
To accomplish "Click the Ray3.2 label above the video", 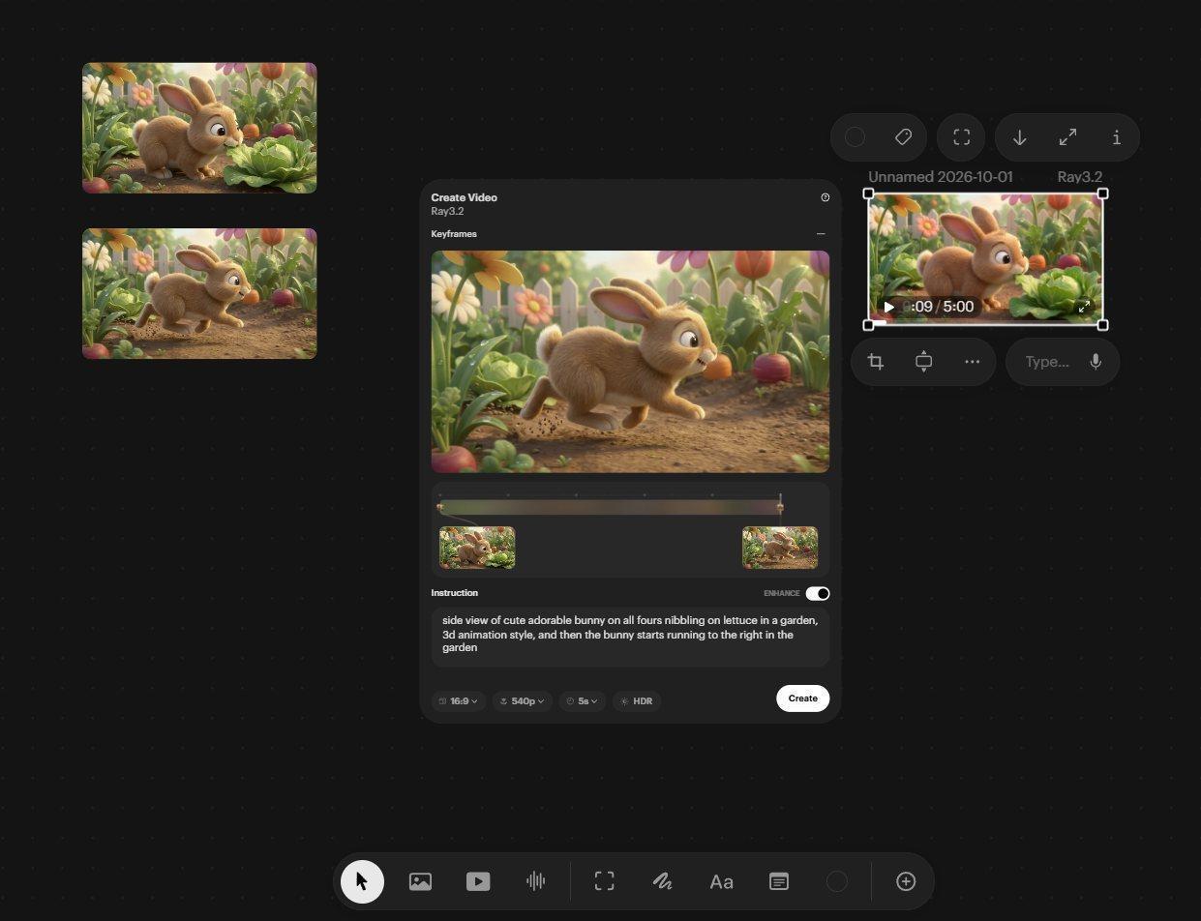I will (1080, 177).
